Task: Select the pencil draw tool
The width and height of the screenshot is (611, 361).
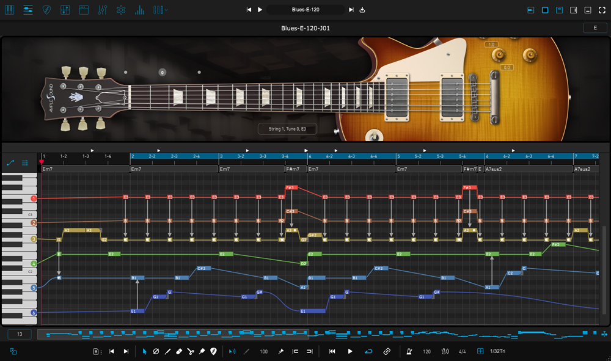Action: pos(167,351)
